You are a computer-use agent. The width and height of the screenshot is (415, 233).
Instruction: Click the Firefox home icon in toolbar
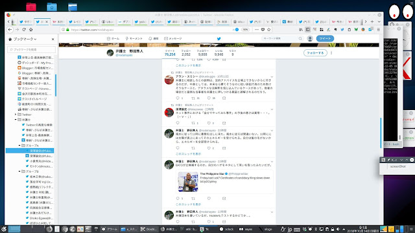[31, 30]
